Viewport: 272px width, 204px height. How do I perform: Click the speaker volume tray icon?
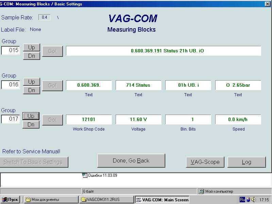[x=253, y=200]
